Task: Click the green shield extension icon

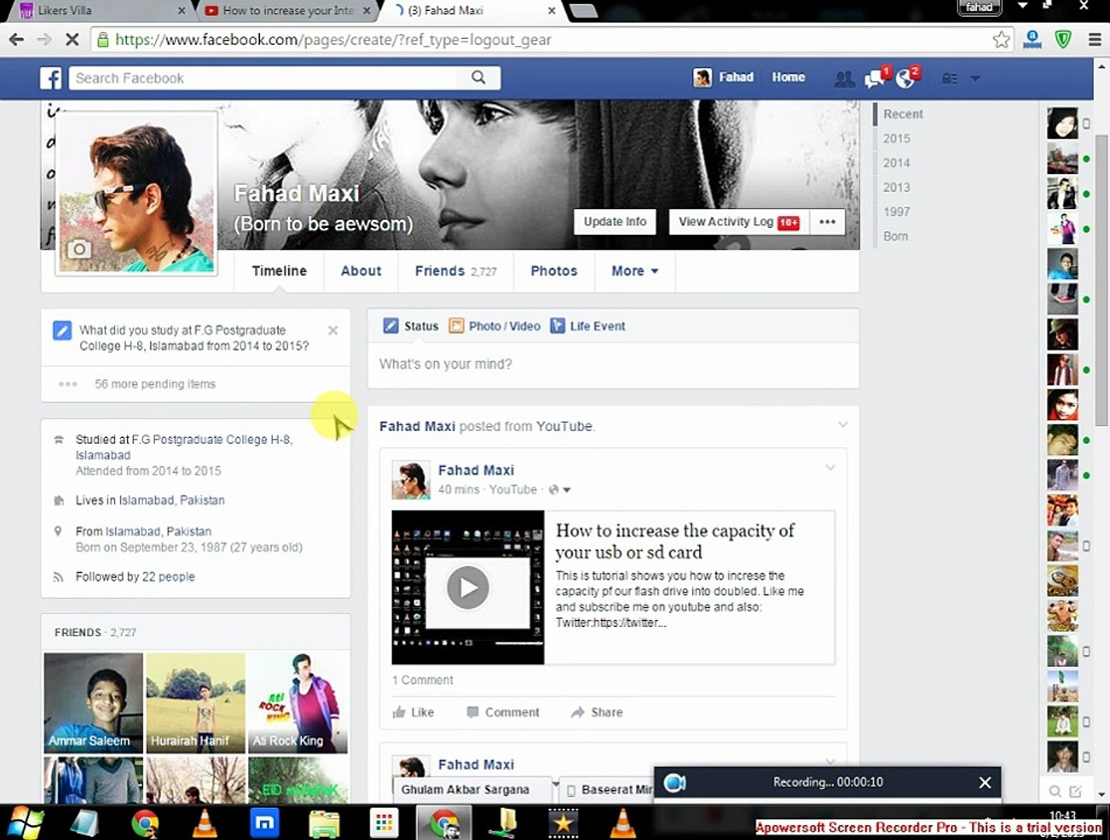Action: coord(1063,40)
